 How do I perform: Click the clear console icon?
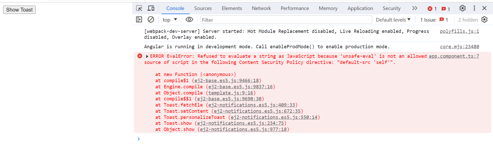tap(151, 20)
